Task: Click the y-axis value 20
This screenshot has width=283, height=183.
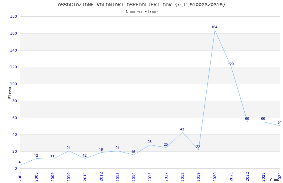Action: point(14,152)
